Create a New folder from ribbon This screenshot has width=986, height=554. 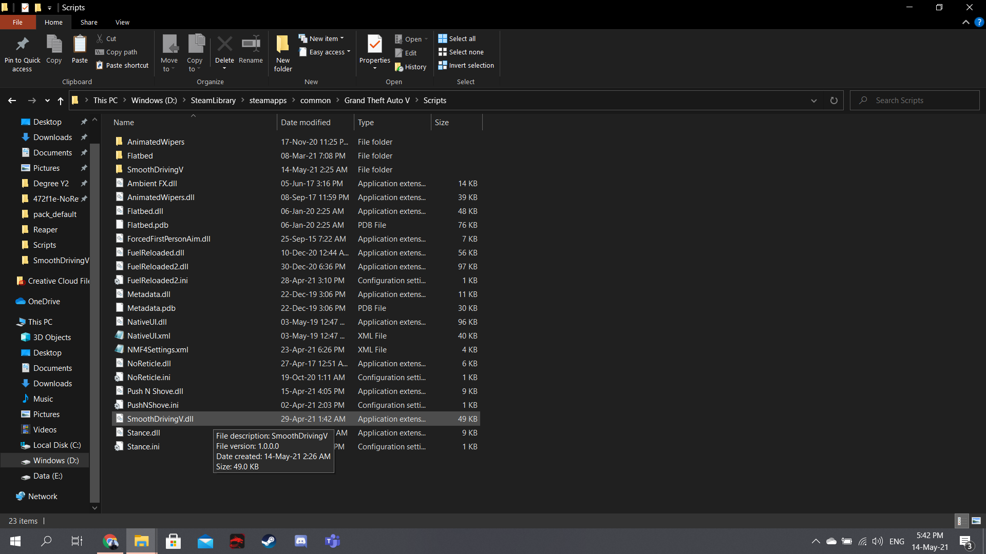tap(283, 45)
